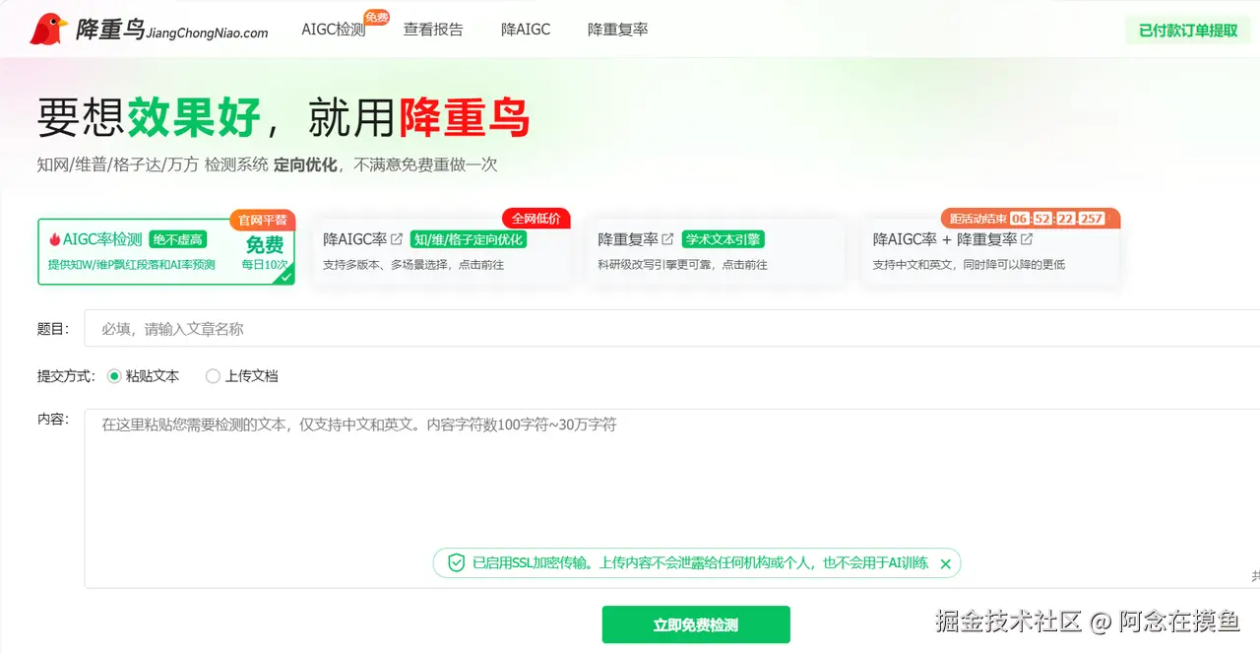This screenshot has height=654, width=1260.
Task: Click the 已付款订单提取 button
Action: click(1188, 31)
